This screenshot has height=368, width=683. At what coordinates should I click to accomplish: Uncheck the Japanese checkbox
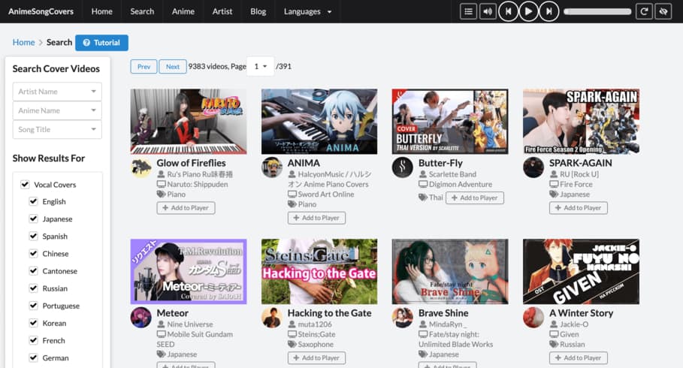point(33,219)
